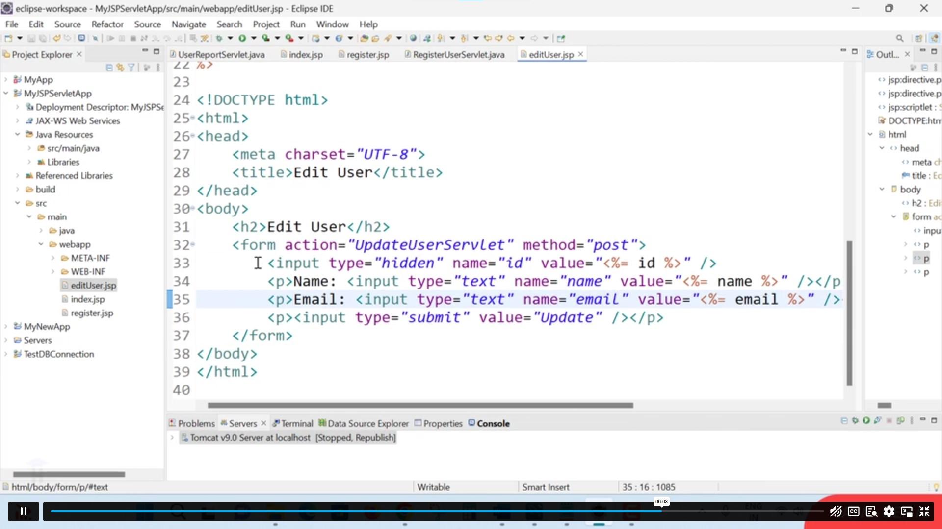Launch Debug mode with the bug toolbar icon
942x529 pixels.
(x=218, y=38)
